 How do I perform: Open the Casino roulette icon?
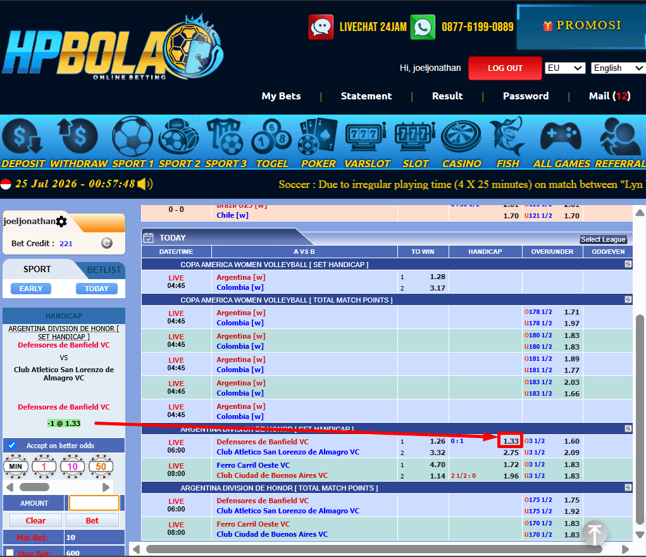pos(461,137)
